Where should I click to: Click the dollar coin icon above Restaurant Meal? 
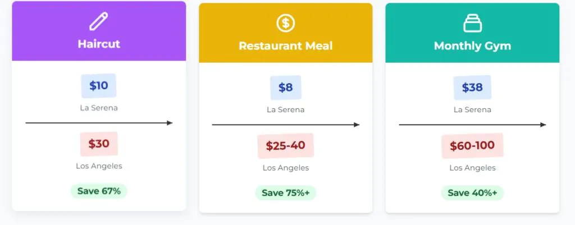pos(286,23)
